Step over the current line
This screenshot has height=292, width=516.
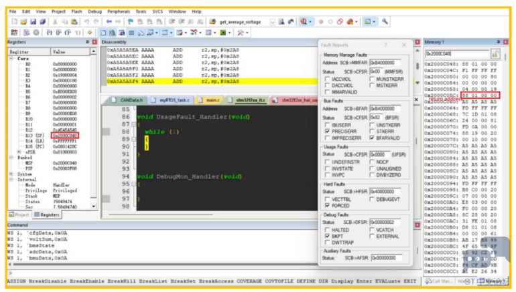click(58, 33)
